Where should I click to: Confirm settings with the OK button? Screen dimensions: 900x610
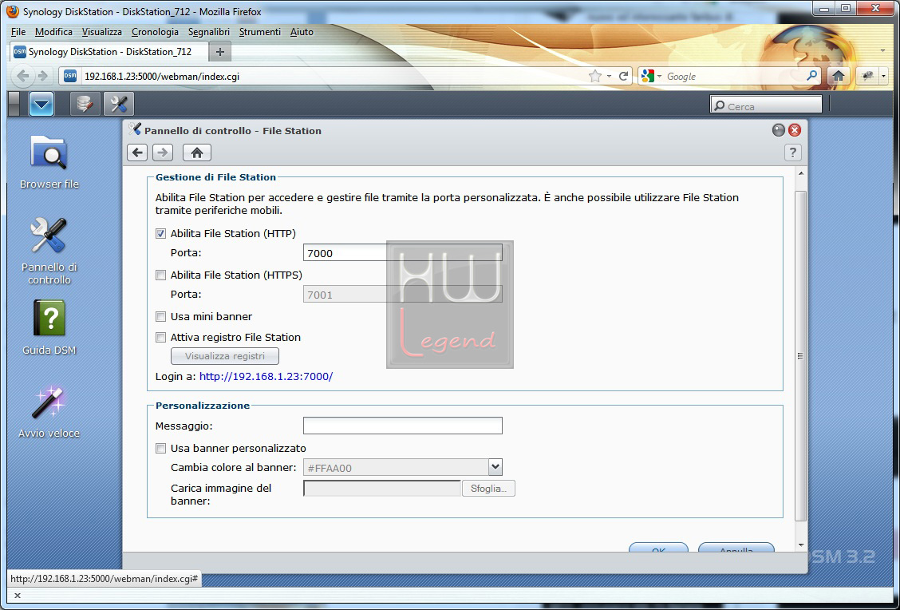point(658,548)
